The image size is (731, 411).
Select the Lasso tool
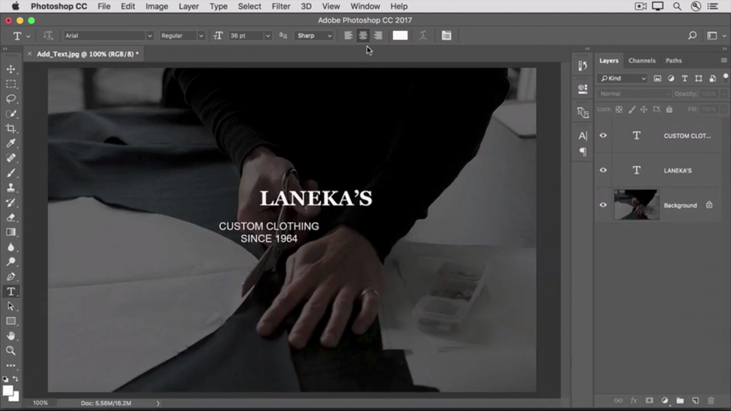11,99
